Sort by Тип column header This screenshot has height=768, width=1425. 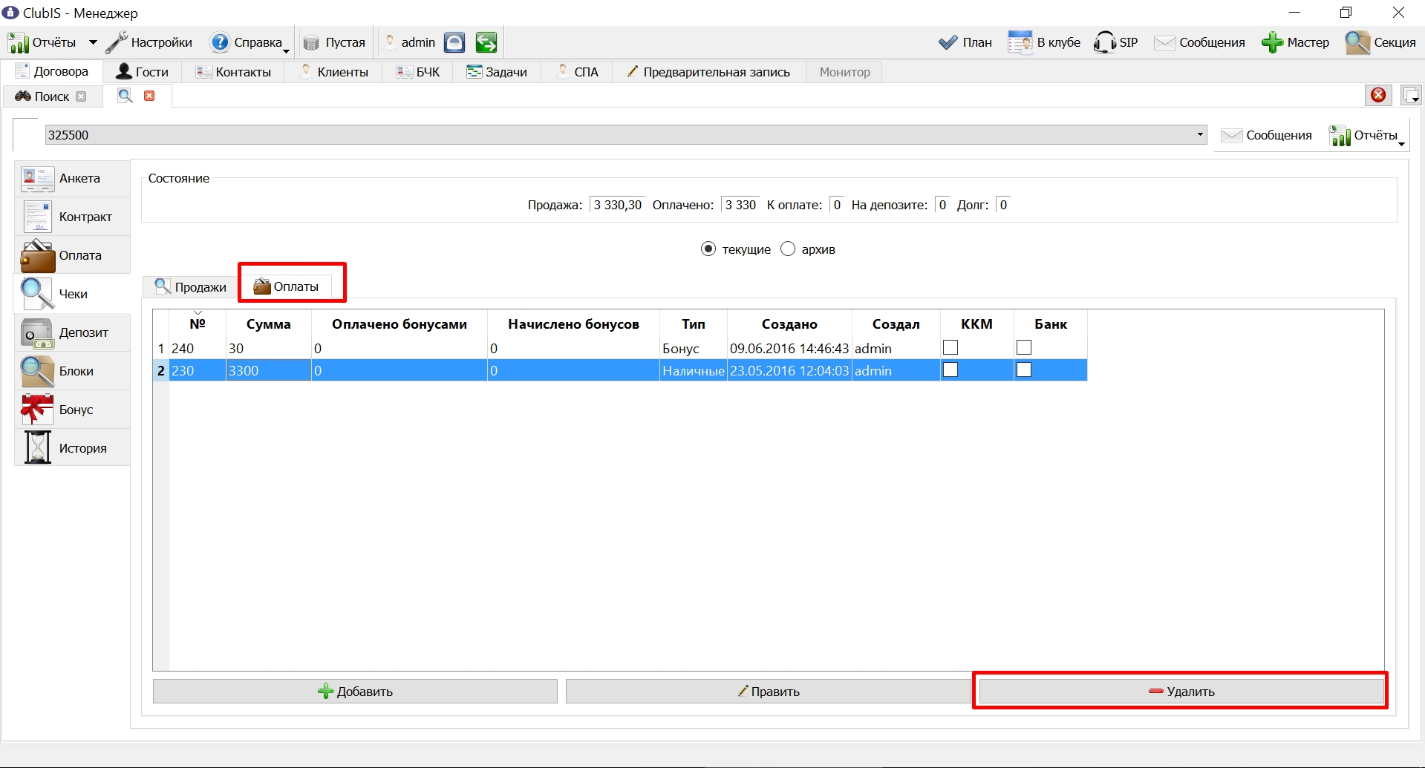pyautogui.click(x=694, y=324)
